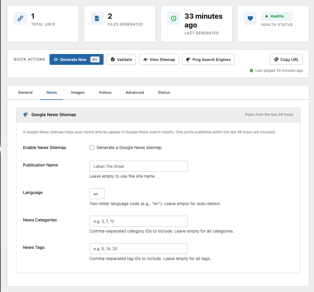The image size is (314, 292).
Task: Click the two-letter language code hint text
Action: tap(155, 204)
